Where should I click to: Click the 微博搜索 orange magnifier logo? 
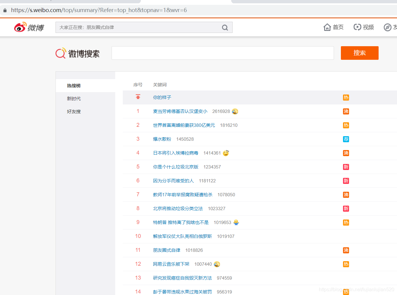(x=60, y=53)
